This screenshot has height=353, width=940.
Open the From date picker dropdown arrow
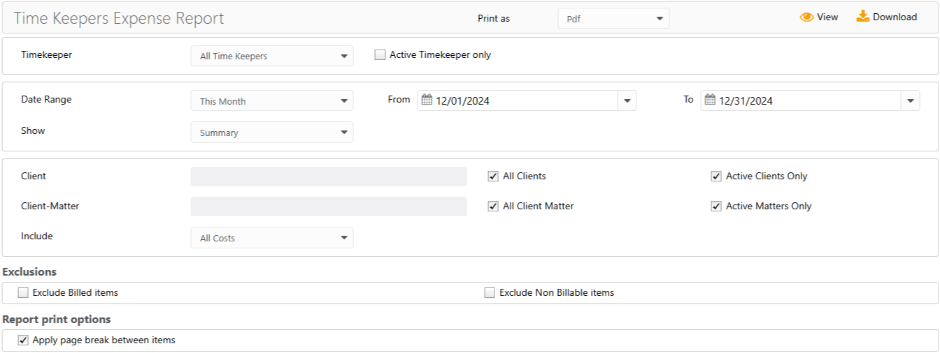pos(627,101)
